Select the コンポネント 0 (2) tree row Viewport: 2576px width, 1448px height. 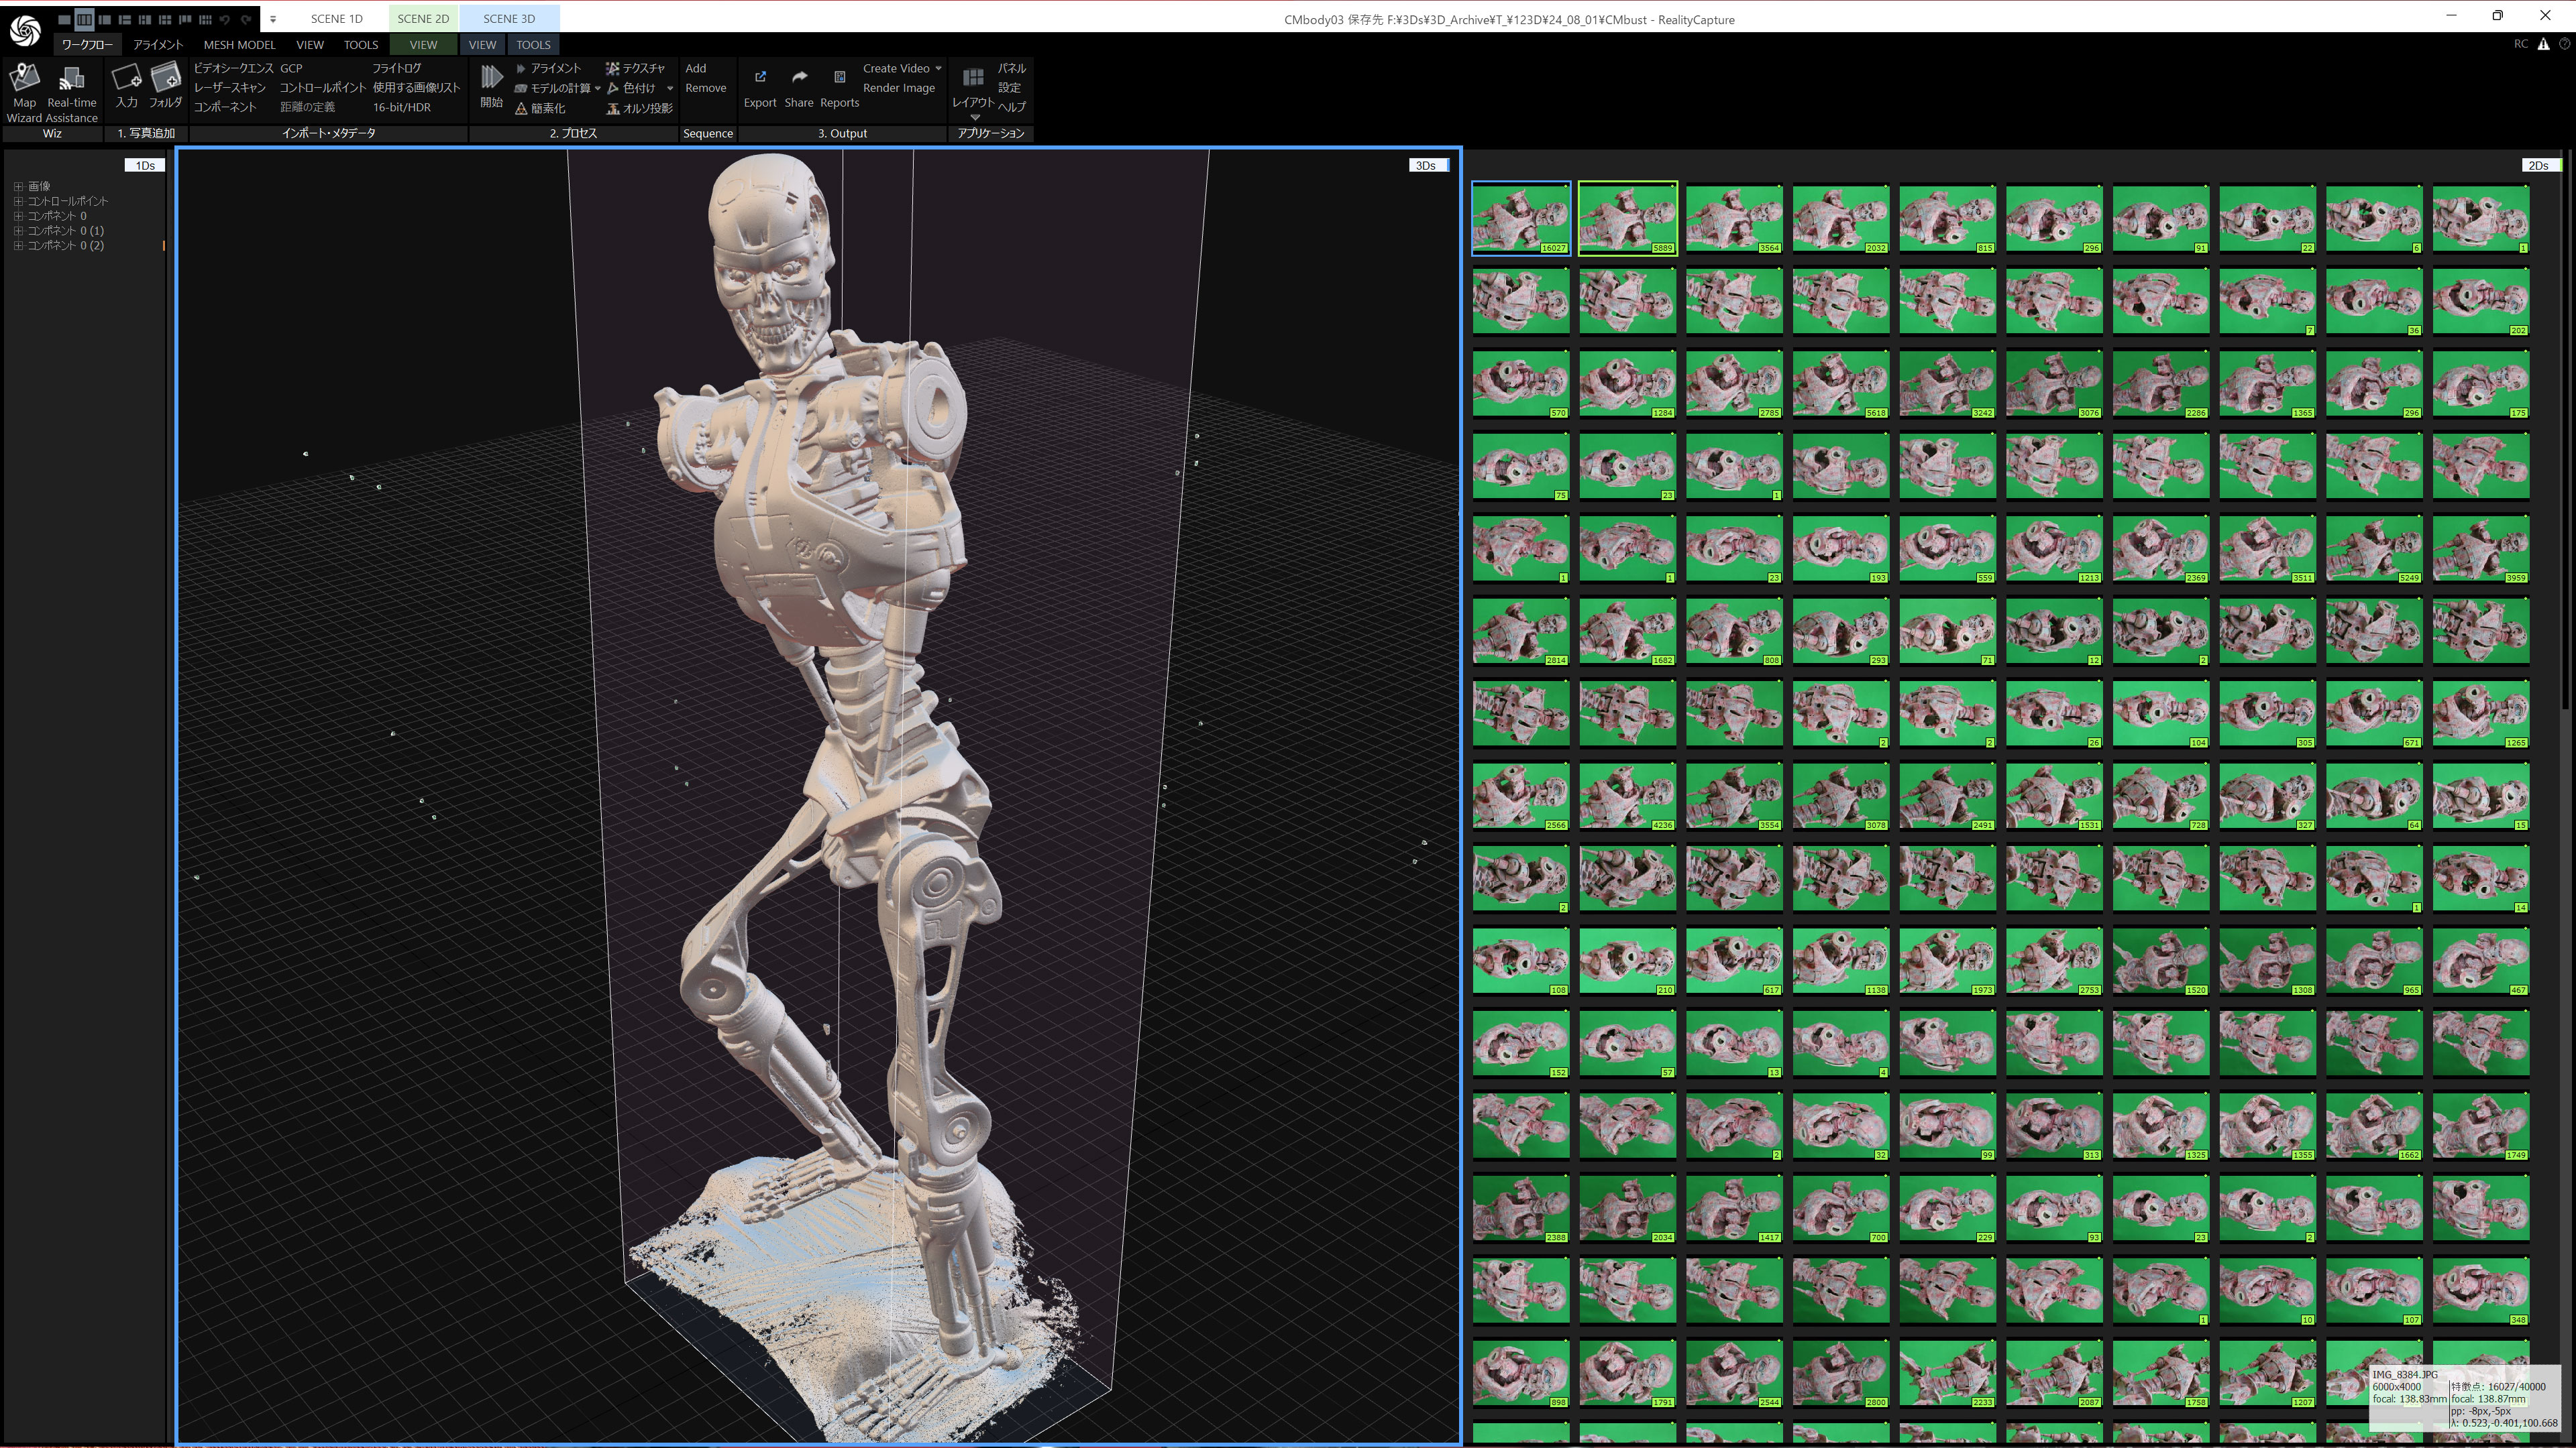click(x=66, y=246)
